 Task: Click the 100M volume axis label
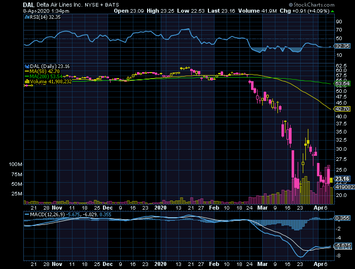point(15,164)
